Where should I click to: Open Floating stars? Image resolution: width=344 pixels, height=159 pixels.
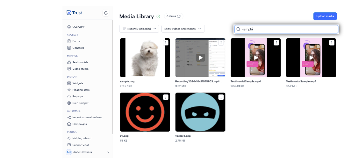(x=81, y=90)
